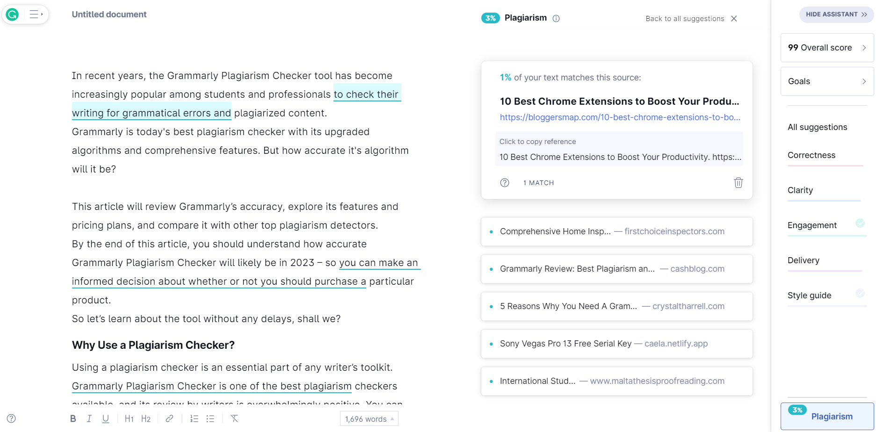Open the 99 Overall score panel
The width and height of the screenshot is (877, 432).
tap(827, 48)
